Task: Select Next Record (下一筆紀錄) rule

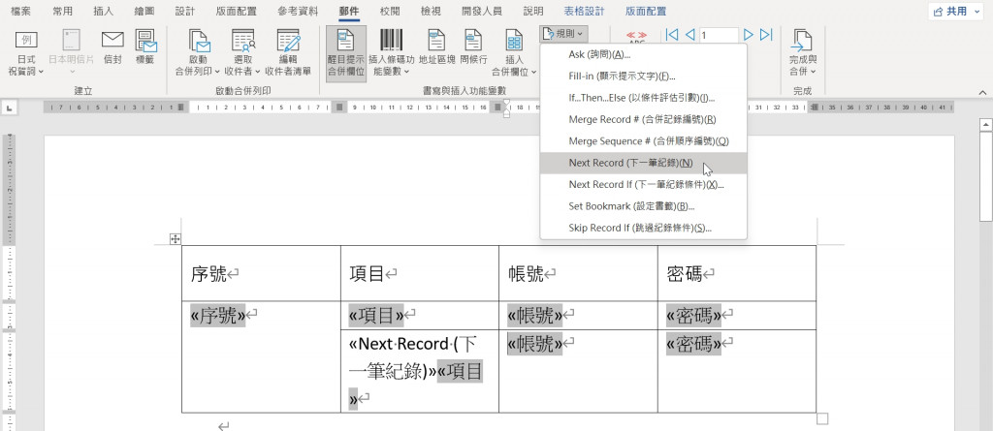Action: [x=644, y=163]
